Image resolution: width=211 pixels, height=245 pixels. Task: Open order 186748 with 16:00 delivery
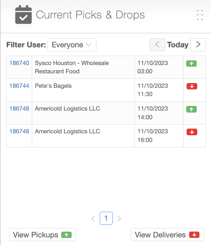click(x=19, y=132)
